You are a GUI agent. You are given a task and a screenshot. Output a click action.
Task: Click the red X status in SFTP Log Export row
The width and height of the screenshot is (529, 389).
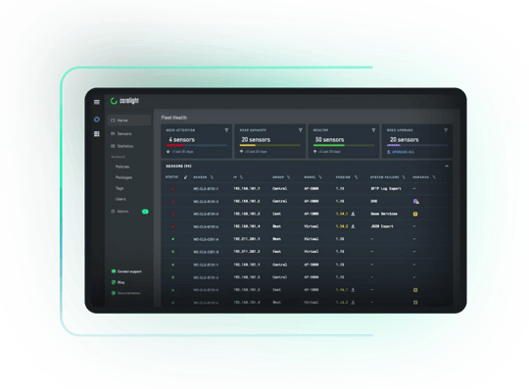click(x=172, y=189)
